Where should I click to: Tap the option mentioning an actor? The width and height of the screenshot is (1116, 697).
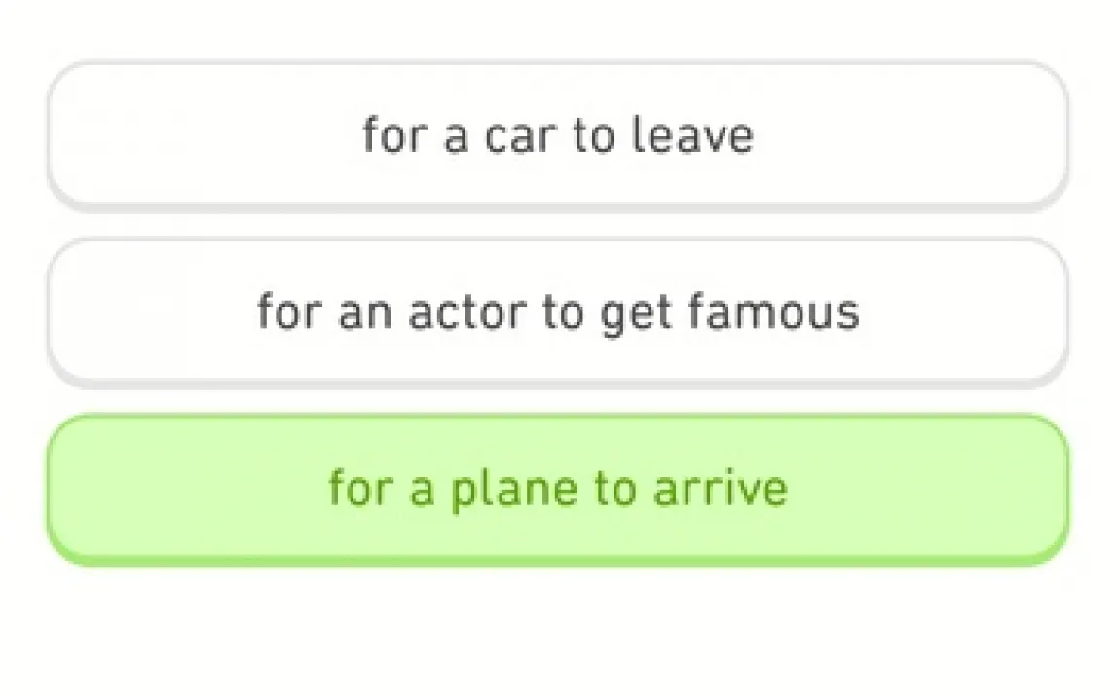pyautogui.click(x=558, y=312)
